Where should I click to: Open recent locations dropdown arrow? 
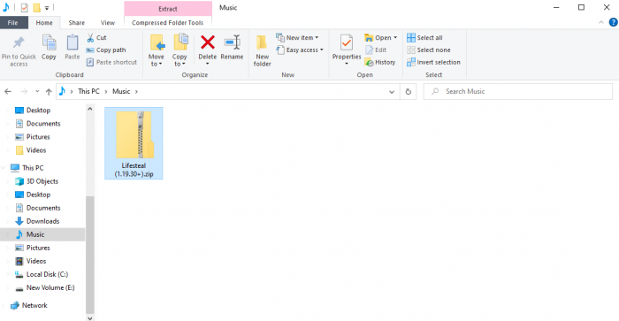(37, 92)
